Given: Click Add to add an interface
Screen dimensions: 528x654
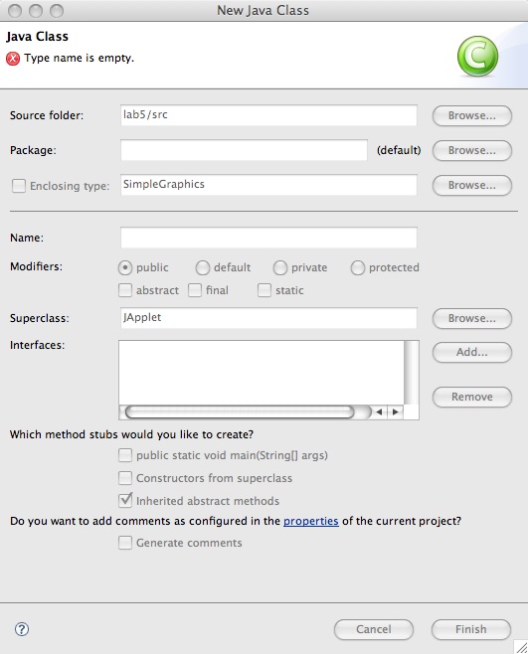Looking at the screenshot, I should [472, 352].
